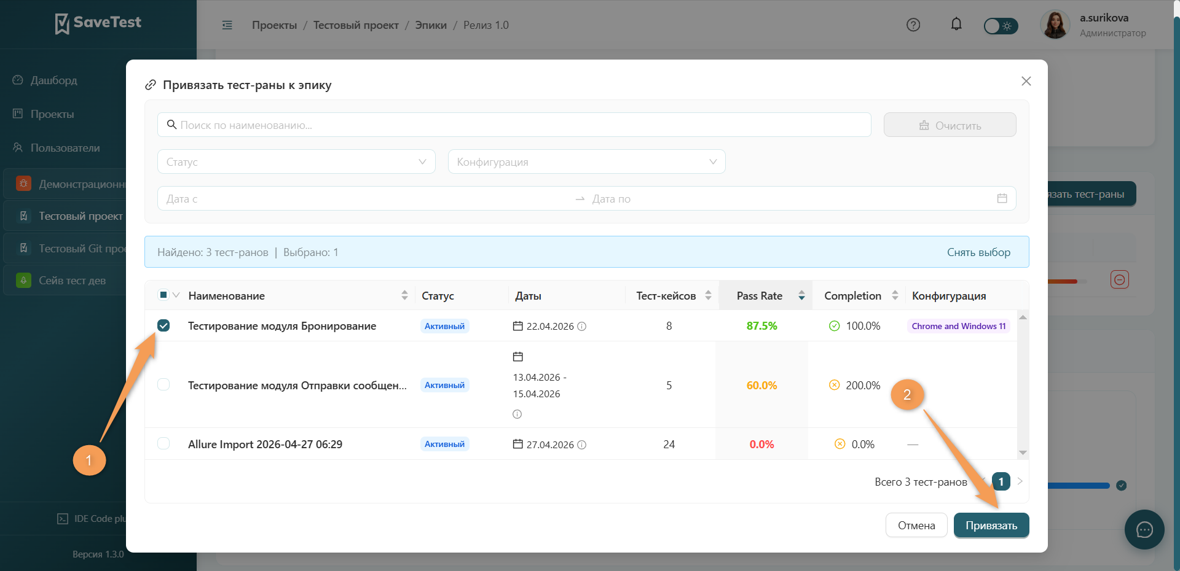The image size is (1180, 571).
Task: Click the Привязать button
Action: [x=991, y=525]
